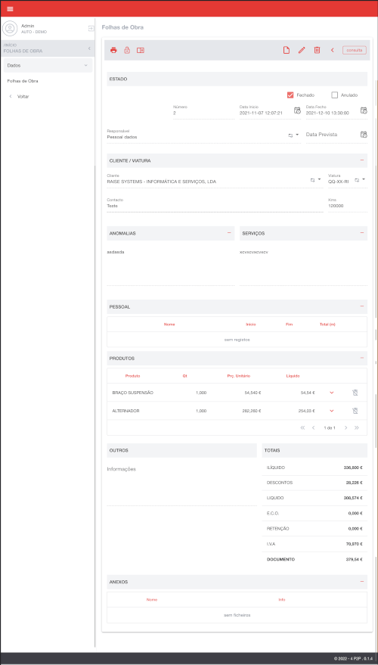The width and height of the screenshot is (378, 665).
Task: Collapse the Serviços section
Action: tap(362, 233)
